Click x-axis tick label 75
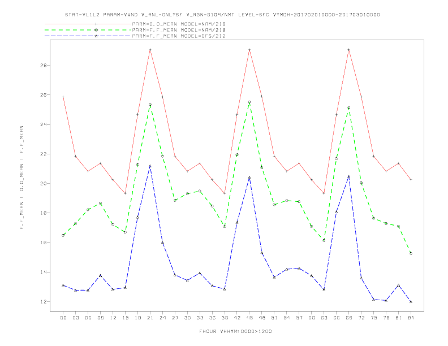 click(374, 318)
